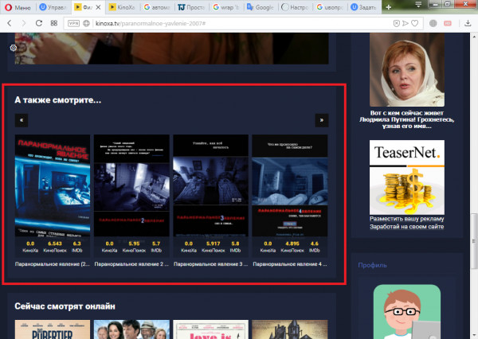The height and width of the screenshot is (339, 478).
Task: Switch to the Задать tab
Action: 364,7
